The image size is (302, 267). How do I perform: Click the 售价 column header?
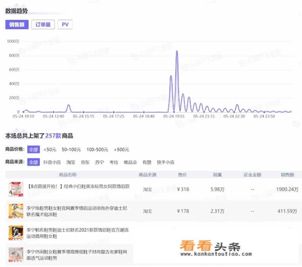coord(182,175)
